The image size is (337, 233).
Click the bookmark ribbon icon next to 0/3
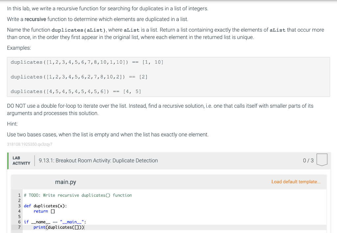(x=322, y=160)
